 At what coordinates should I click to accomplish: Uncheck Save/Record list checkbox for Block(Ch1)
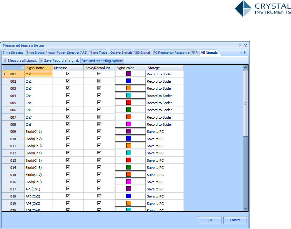tap(99, 131)
